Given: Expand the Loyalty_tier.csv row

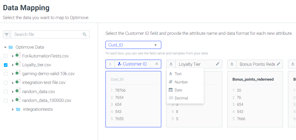Looking at the screenshot, I should tap(13, 65).
